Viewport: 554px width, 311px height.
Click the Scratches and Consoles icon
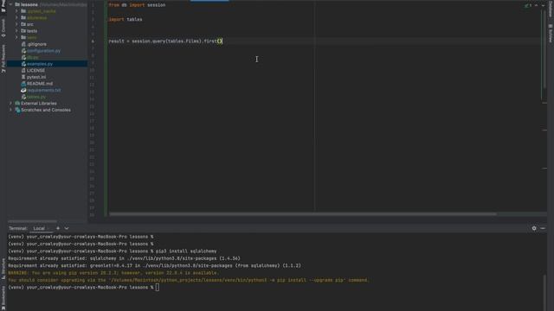pos(17,110)
